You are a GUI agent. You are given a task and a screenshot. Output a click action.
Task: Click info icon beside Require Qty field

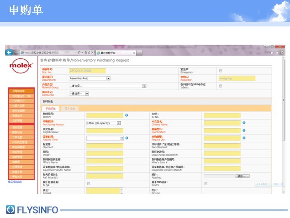click(x=244, y=137)
